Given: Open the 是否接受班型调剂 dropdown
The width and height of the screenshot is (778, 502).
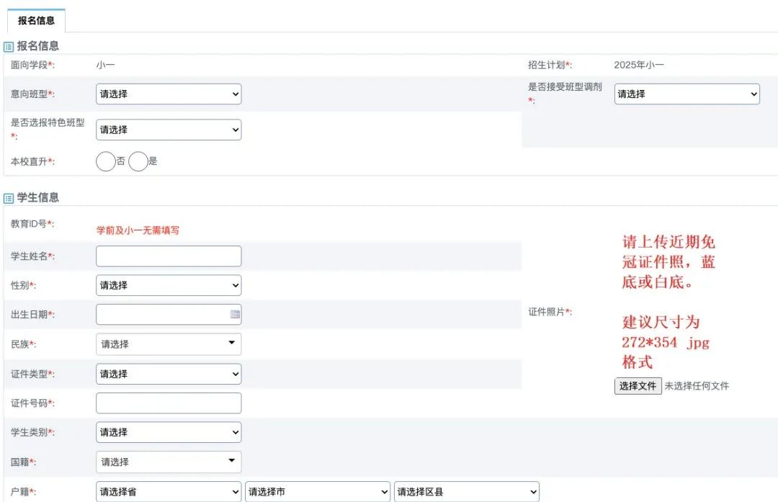Looking at the screenshot, I should pos(687,94).
